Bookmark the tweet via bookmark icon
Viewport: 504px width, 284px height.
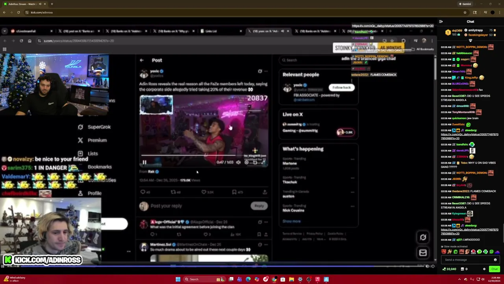click(x=234, y=192)
